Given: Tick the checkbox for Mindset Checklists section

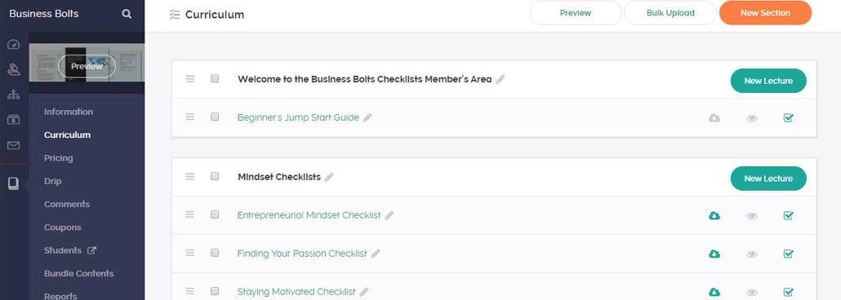Looking at the screenshot, I should tap(215, 176).
